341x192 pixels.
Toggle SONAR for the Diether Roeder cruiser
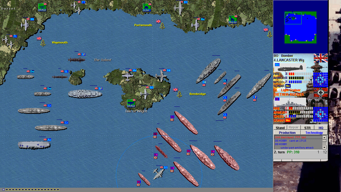click(x=287, y=120)
